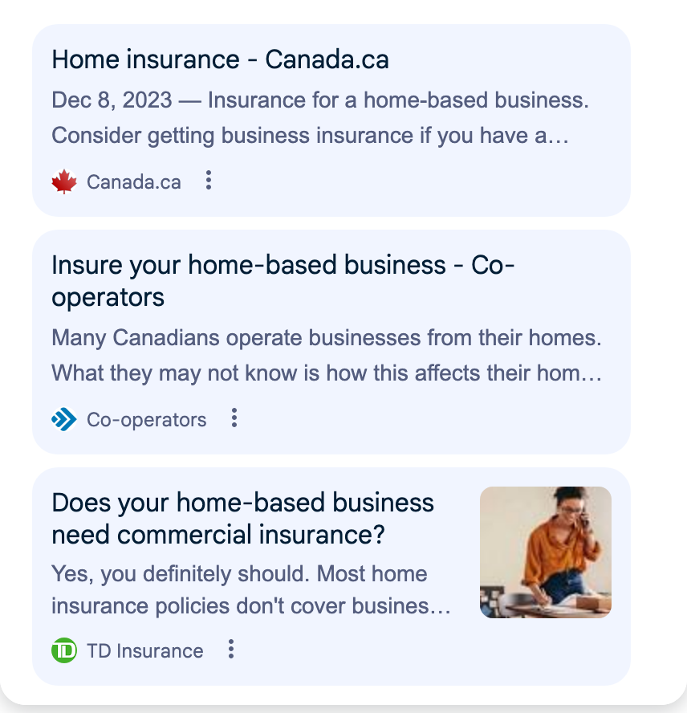Open three-dot menu beside TD Insurance
687x713 pixels.
(231, 649)
